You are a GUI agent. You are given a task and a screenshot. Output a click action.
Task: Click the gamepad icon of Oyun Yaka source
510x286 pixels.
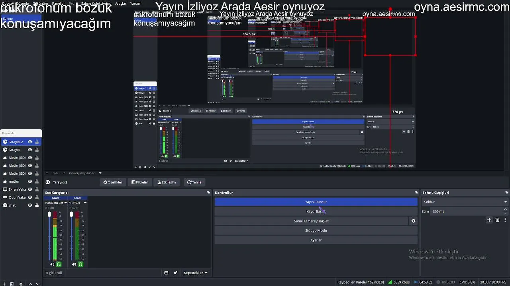5,197
